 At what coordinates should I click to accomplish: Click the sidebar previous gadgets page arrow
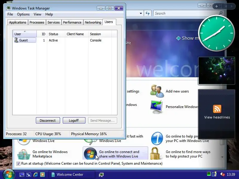click(x=226, y=6)
